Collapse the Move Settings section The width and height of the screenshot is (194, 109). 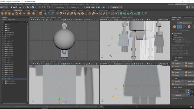click(x=172, y=88)
